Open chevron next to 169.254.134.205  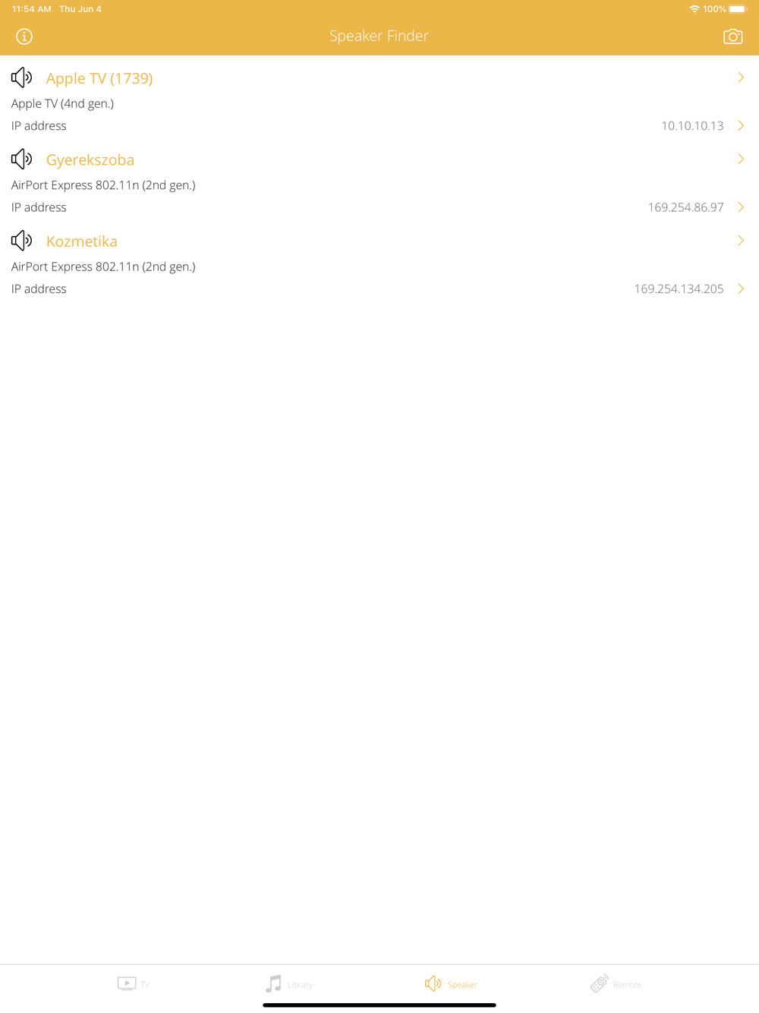(x=741, y=289)
